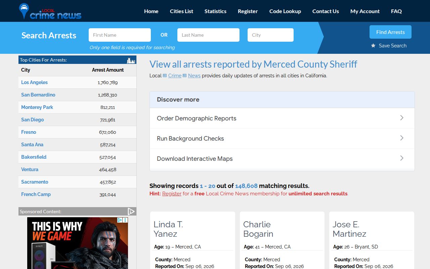Open the Linda T. Yanez arrest card

click(192, 240)
